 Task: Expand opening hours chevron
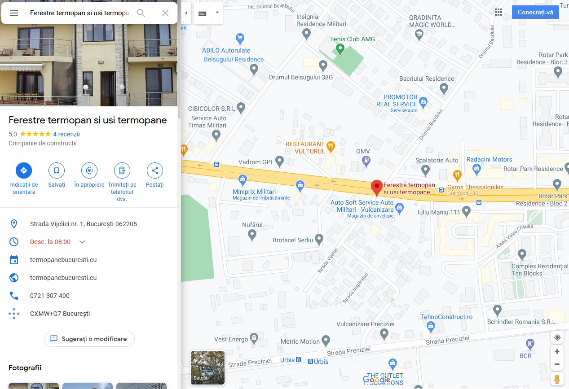(82, 242)
